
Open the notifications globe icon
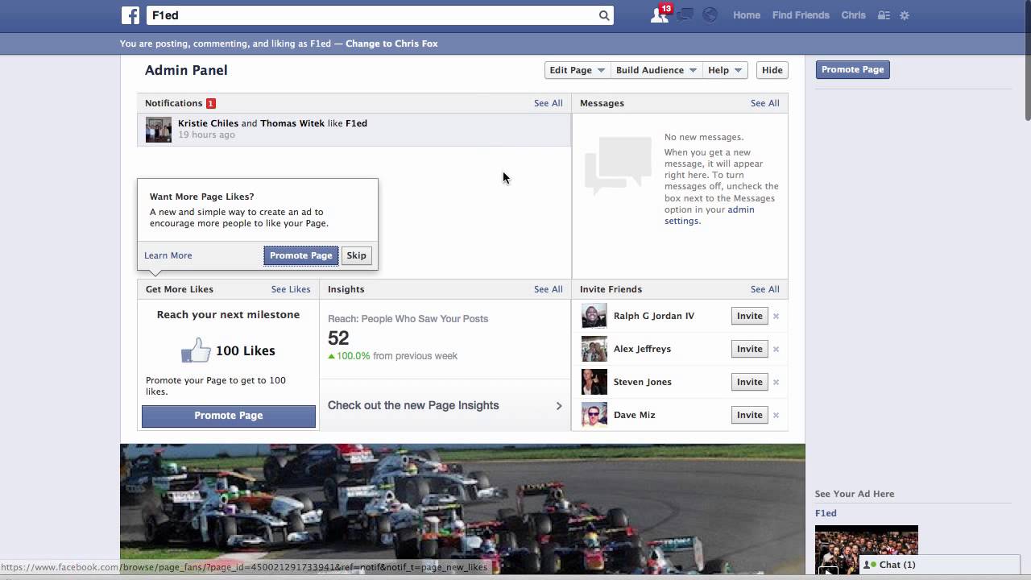[710, 15]
